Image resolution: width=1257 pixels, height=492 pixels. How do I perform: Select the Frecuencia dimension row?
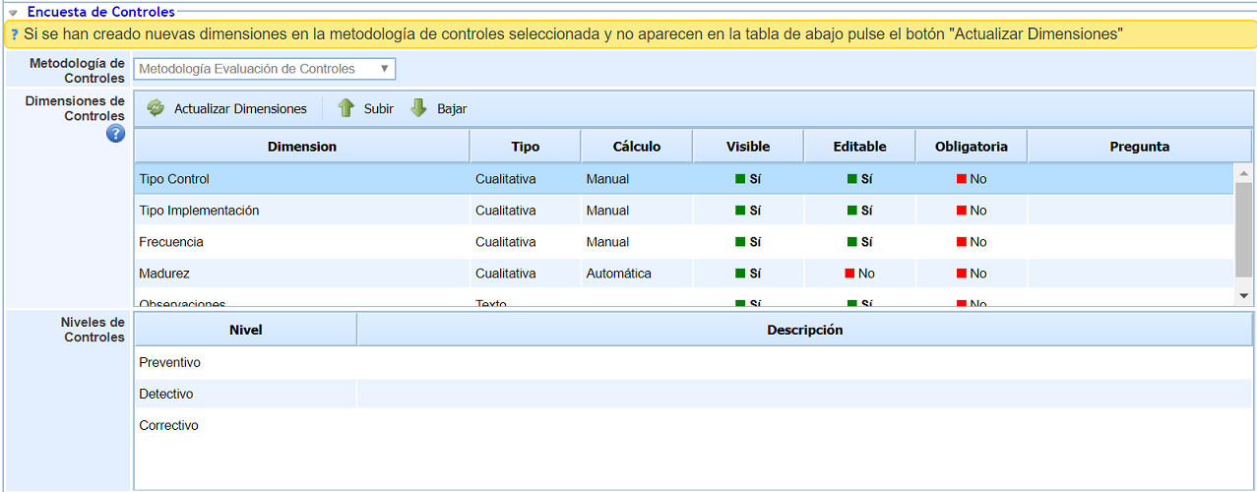click(x=171, y=242)
